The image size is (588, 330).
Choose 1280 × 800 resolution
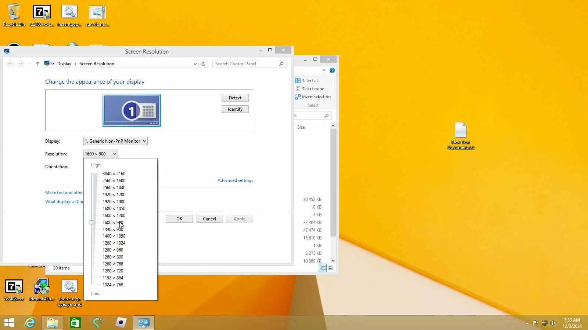click(113, 257)
